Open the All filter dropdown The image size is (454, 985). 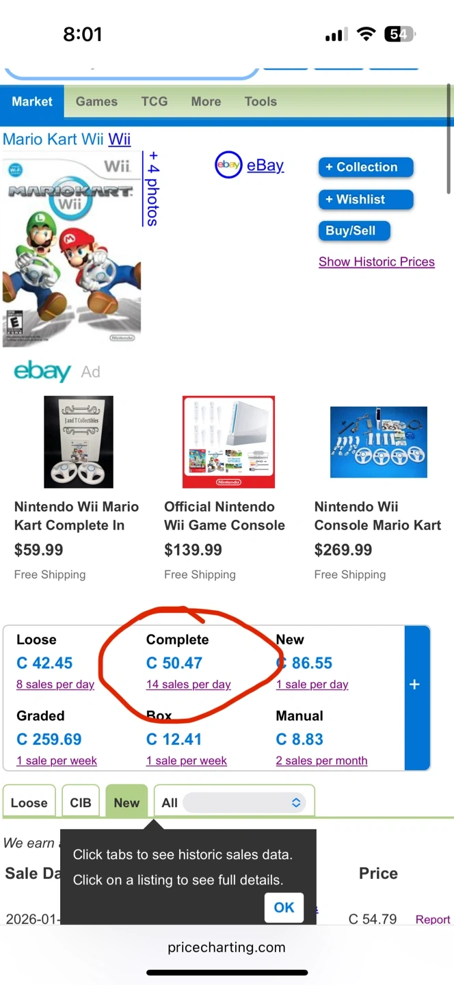[x=244, y=803]
